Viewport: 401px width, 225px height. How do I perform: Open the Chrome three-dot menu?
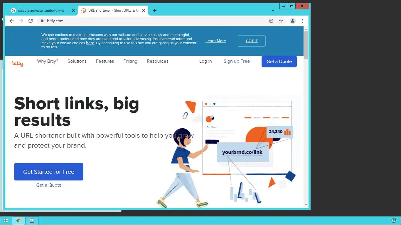302,21
